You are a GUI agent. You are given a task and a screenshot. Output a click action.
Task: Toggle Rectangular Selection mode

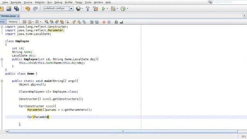tap(67, 22)
